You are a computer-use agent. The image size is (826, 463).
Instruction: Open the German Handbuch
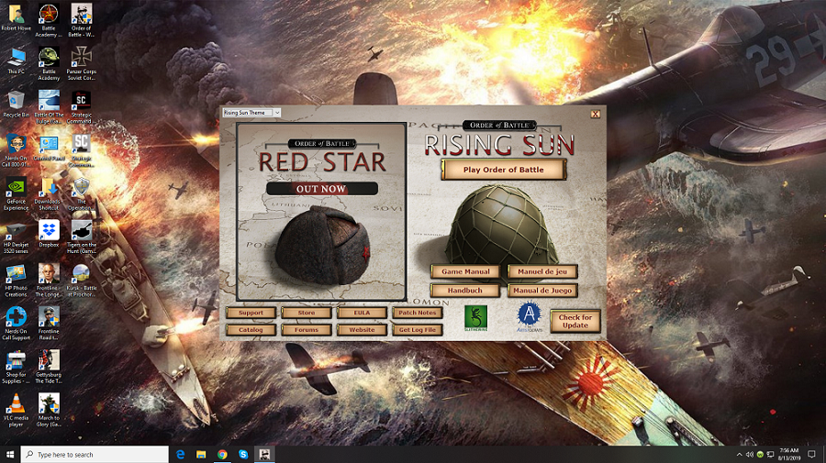tap(465, 291)
